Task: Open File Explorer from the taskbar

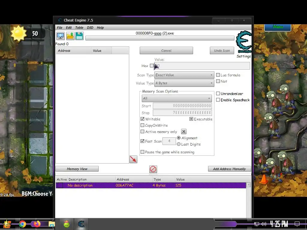Action: click(x=52, y=224)
